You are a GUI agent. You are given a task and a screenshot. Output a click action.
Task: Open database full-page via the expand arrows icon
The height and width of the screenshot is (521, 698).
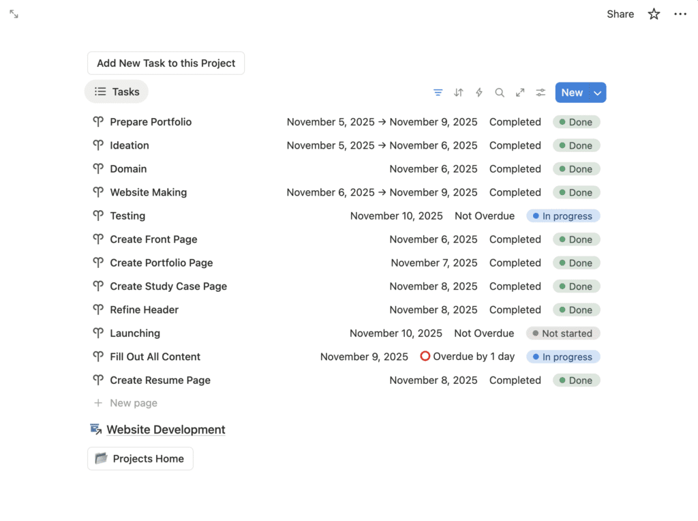pyautogui.click(x=520, y=93)
